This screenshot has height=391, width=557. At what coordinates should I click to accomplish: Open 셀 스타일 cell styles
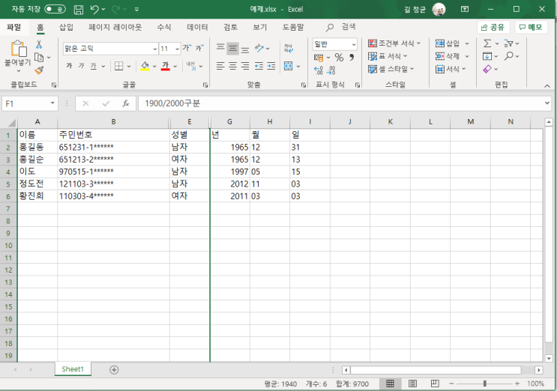(391, 69)
